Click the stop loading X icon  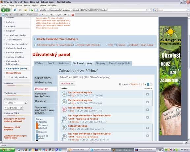tap(20, 10)
